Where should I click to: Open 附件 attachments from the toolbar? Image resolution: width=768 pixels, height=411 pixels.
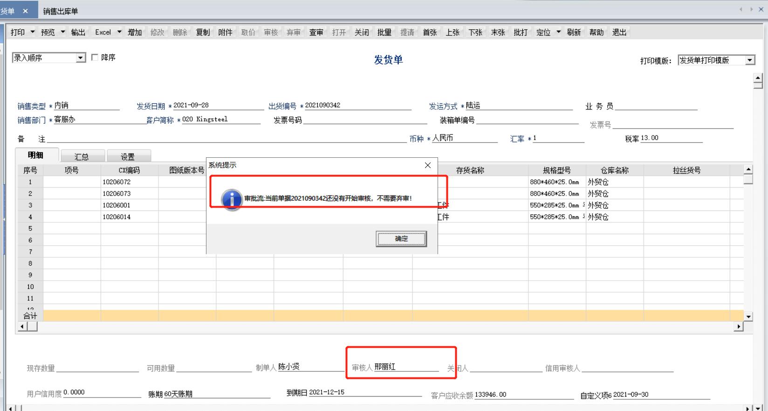pos(225,32)
